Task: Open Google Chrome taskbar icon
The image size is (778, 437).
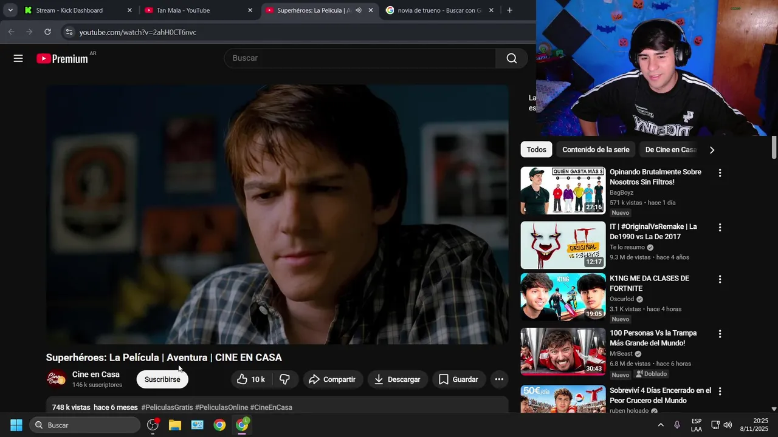Action: [x=219, y=425]
